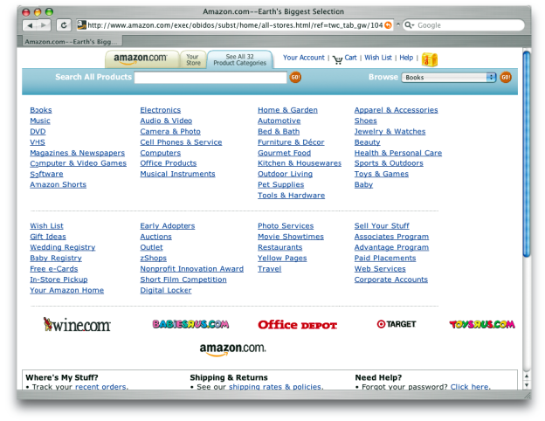Click the scrollbar down arrow
Screen dimensions: 545x421
coord(527,385)
